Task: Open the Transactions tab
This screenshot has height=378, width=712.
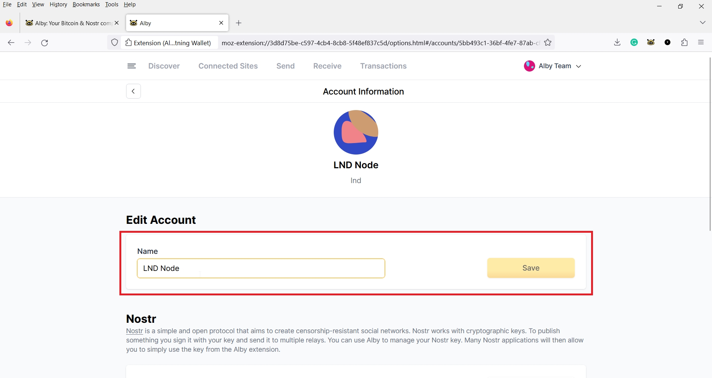Action: (x=383, y=66)
